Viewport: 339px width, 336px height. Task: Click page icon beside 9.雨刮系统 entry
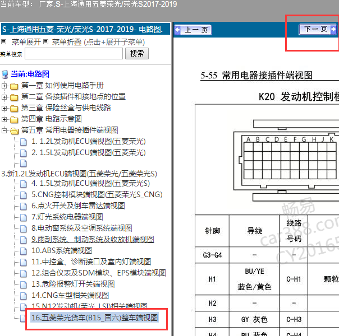pos(24,240)
